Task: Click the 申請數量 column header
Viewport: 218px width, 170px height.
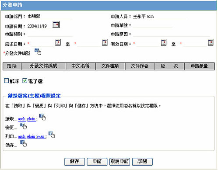Action: (x=199, y=66)
